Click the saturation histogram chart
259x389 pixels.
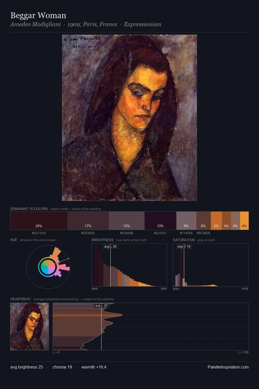[x=211, y=265]
